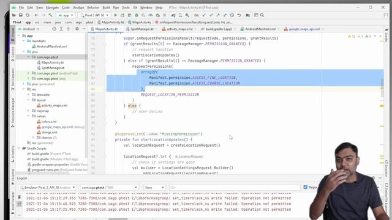Click the Make Project hammer icon
Image resolution: width=392 pixels, height=220 pixels.
point(50,15)
